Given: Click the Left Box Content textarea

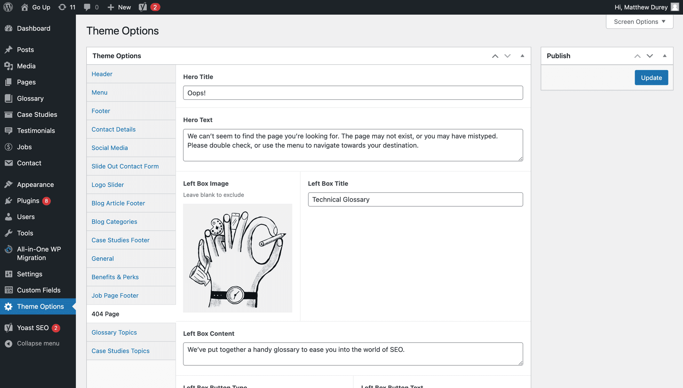Looking at the screenshot, I should 353,354.
